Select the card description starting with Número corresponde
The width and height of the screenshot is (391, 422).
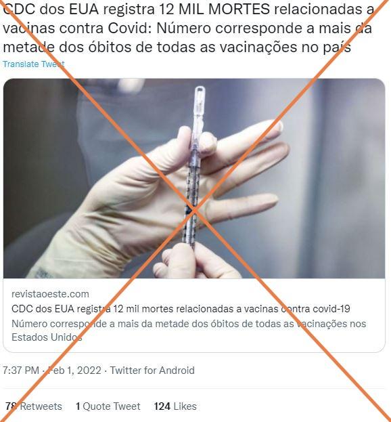coord(189,331)
